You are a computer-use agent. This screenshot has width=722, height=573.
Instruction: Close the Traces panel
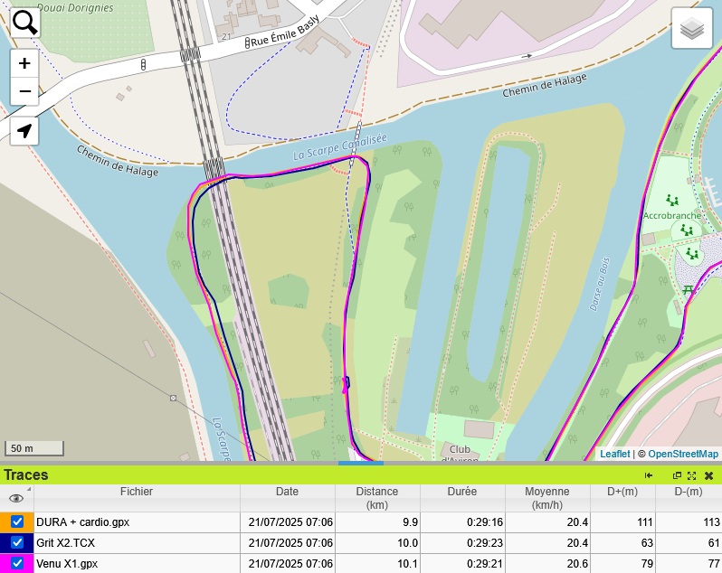(x=708, y=475)
